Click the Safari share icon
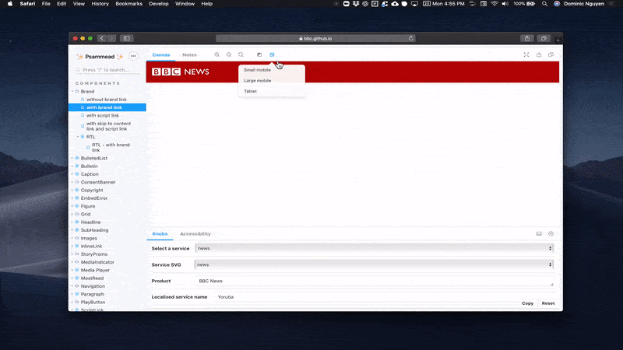Viewport: 623px width, 350px height. tap(527, 38)
